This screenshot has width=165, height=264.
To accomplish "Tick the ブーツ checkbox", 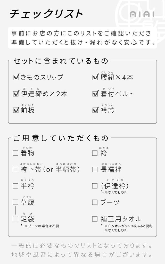I will click(95, 202).
